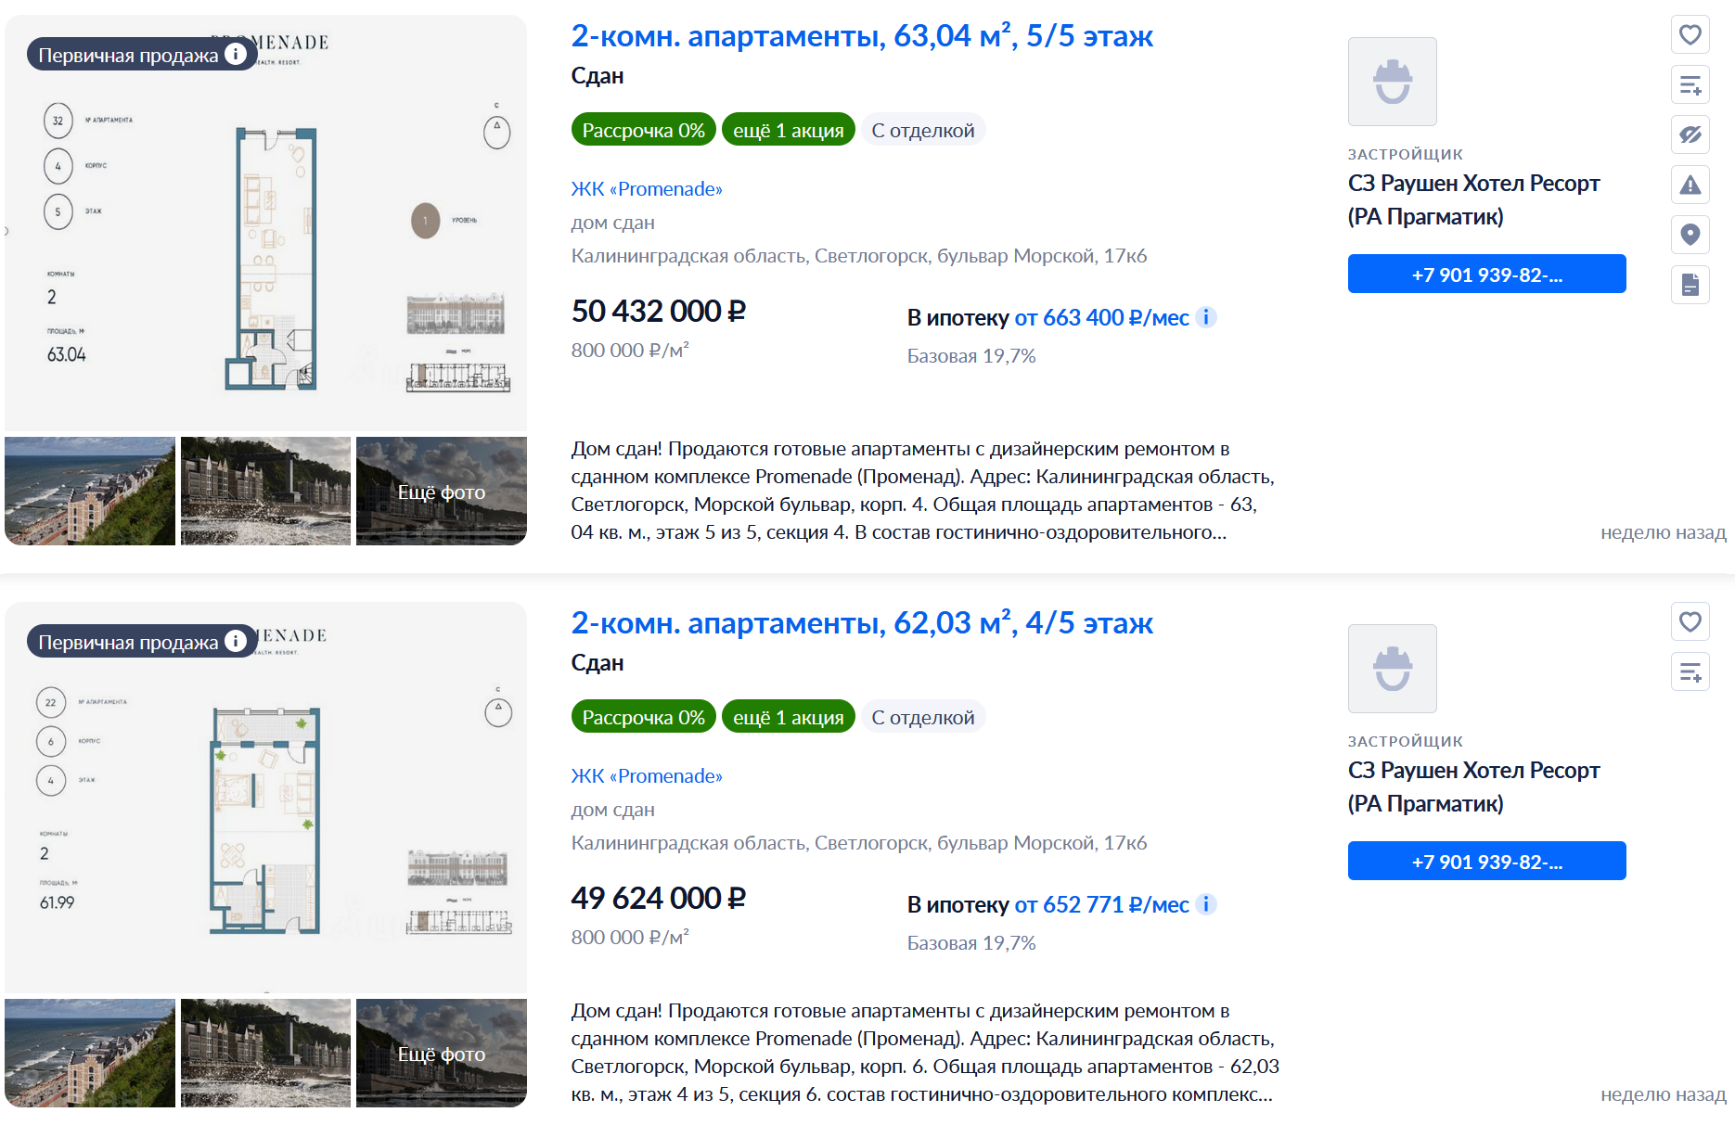
Task: Open 'Ещё фото' thumbnail of first listing
Action: click(442, 492)
